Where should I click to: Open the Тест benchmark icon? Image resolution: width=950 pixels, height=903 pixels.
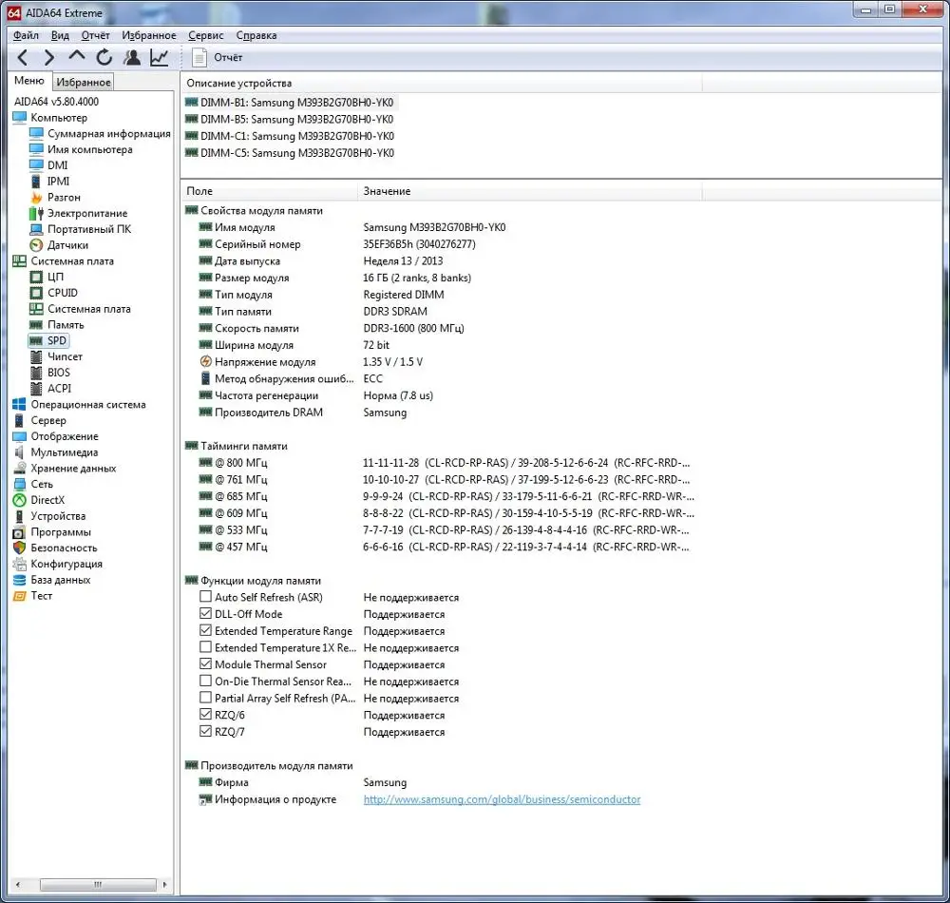(19, 596)
